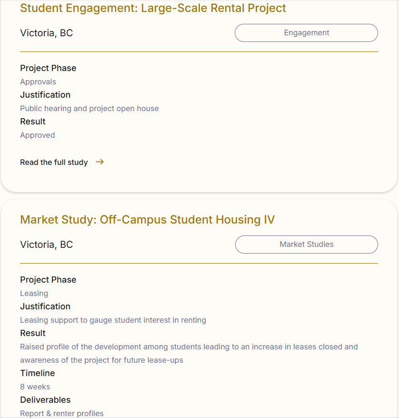This screenshot has height=418, width=399.
Task: Click the Raised profile of the development paragraph
Action: [x=189, y=353]
